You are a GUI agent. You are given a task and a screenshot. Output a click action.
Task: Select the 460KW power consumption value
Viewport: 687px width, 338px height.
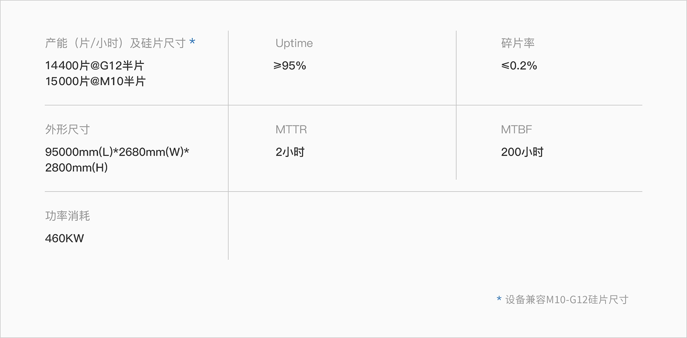click(65, 238)
